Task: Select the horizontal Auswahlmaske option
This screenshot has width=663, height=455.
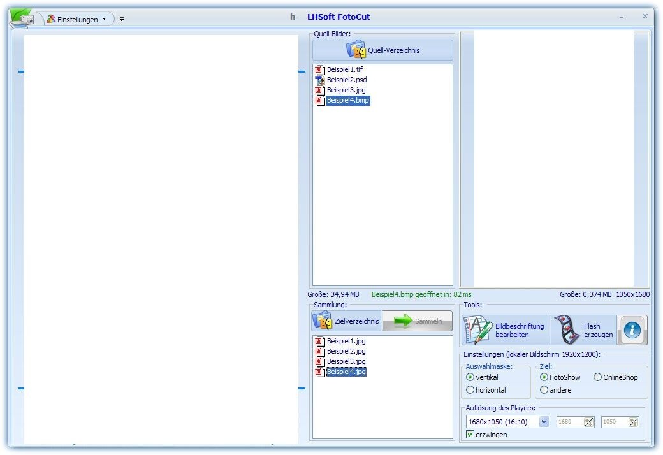Action: coord(470,390)
